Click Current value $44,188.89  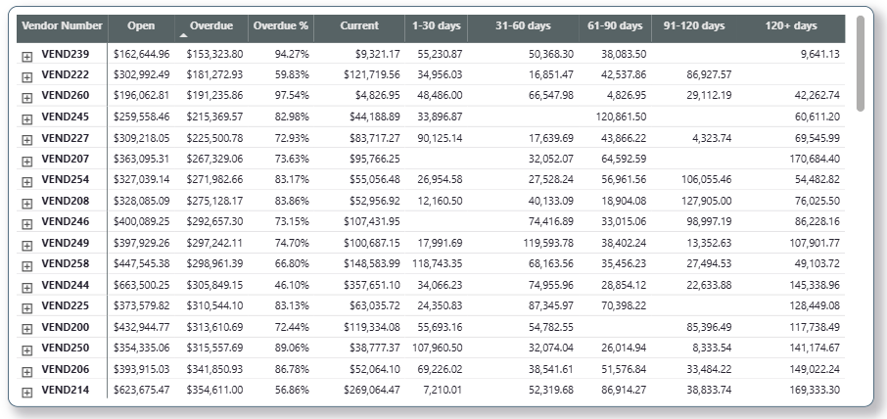[x=372, y=117]
